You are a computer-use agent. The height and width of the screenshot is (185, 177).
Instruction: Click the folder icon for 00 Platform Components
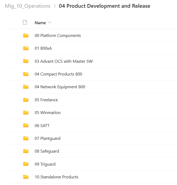(26, 35)
